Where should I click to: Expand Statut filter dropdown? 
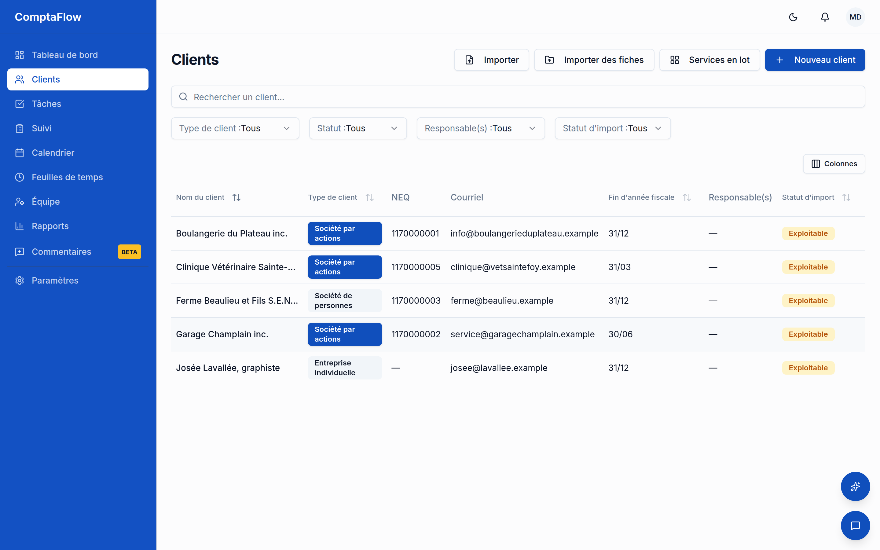(x=358, y=128)
